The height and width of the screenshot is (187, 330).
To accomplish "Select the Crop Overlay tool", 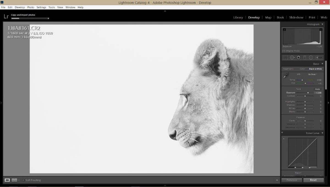I will tap(286, 58).
